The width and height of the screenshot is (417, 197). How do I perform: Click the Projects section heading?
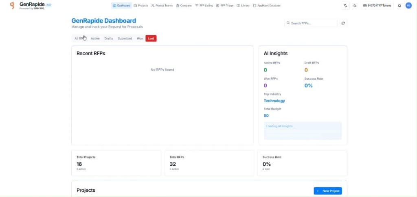pyautogui.click(x=86, y=191)
